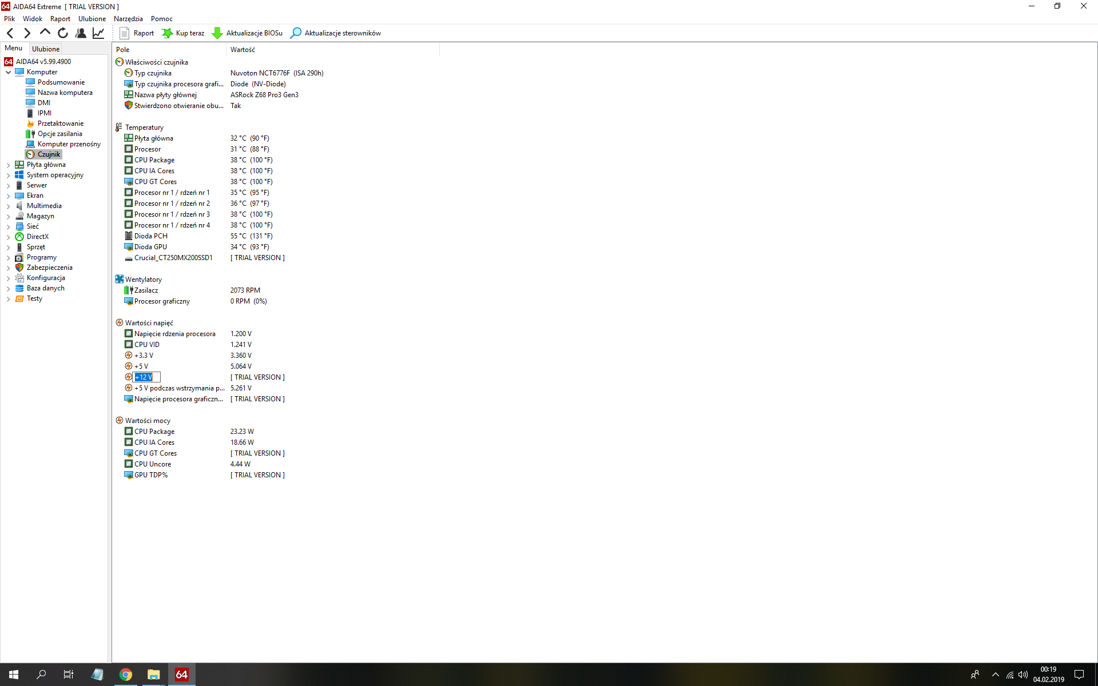Open the graph chart toolbar icon
The image size is (1098, 686).
[x=98, y=33]
